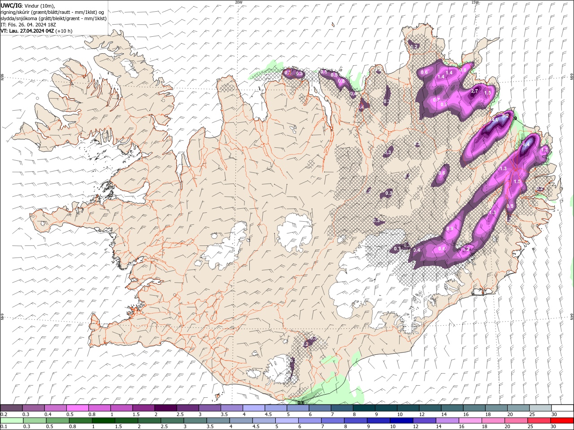This screenshot has width=574, height=430.
Task: Click the slydda/snjókoma legend description line
Action: [54, 18]
